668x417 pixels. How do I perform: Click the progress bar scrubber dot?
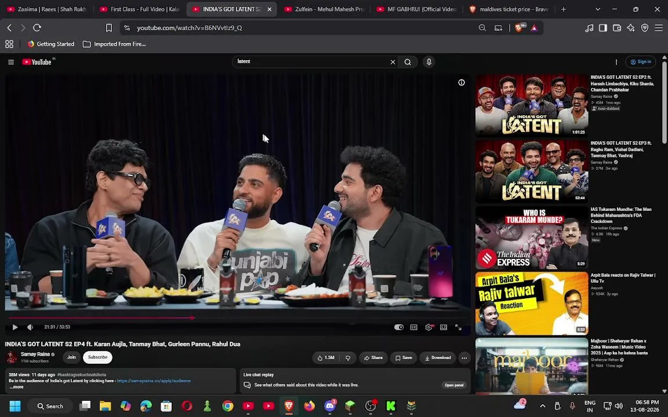point(192,318)
